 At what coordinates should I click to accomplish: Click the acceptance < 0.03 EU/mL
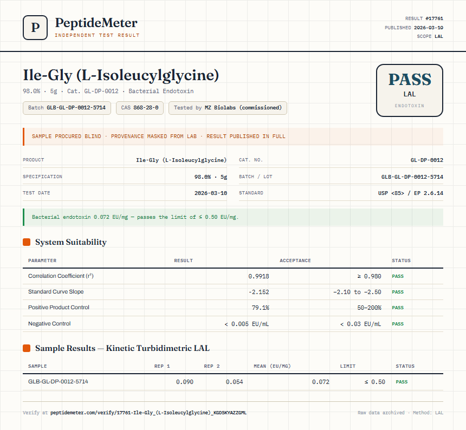coord(360,324)
